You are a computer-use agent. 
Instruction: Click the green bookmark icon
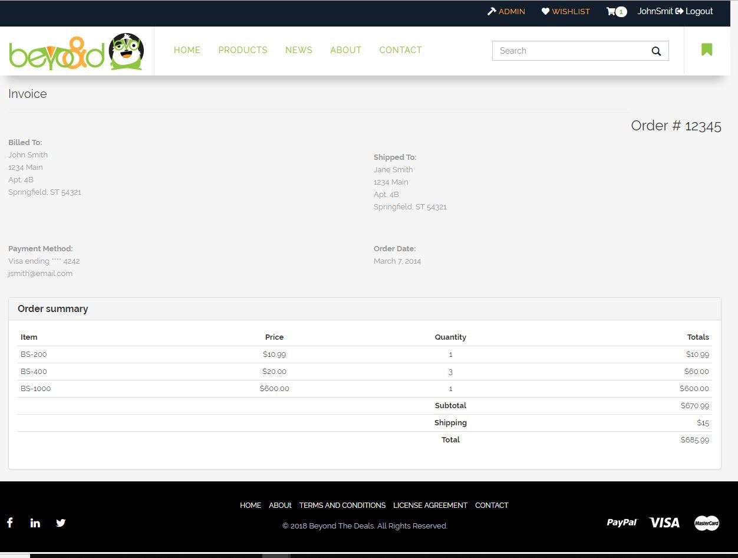(707, 50)
